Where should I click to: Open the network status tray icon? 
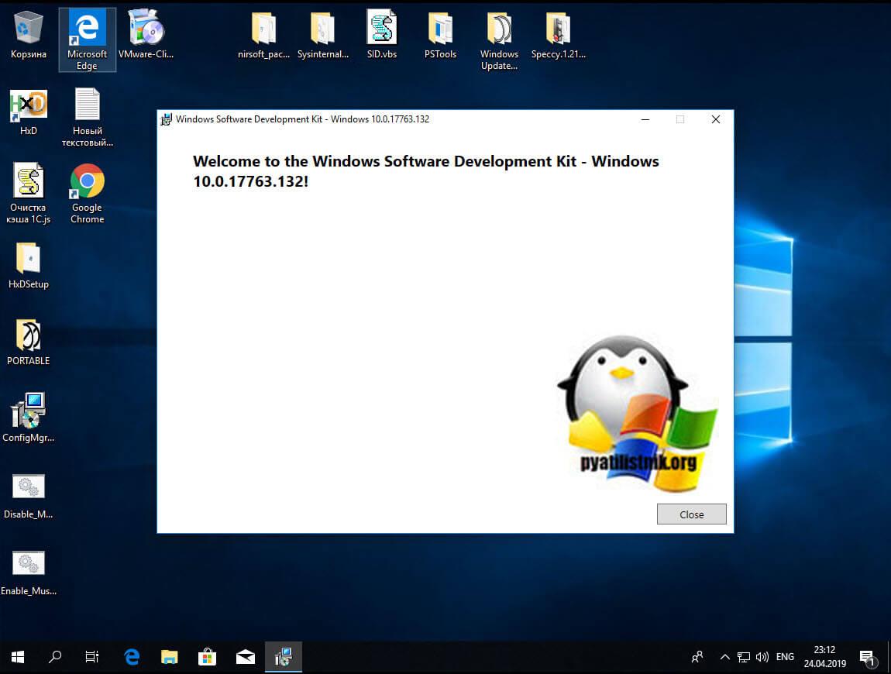[743, 657]
